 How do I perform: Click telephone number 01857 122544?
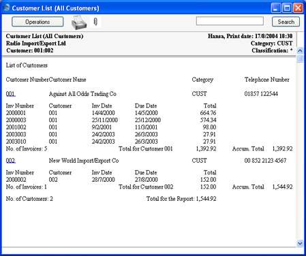click(261, 94)
